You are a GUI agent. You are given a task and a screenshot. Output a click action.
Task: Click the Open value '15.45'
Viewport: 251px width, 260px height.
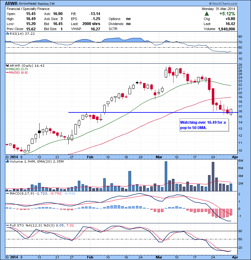31,14
